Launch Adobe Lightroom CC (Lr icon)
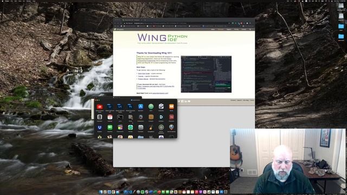This screenshot has width=347, height=195. click(x=110, y=107)
